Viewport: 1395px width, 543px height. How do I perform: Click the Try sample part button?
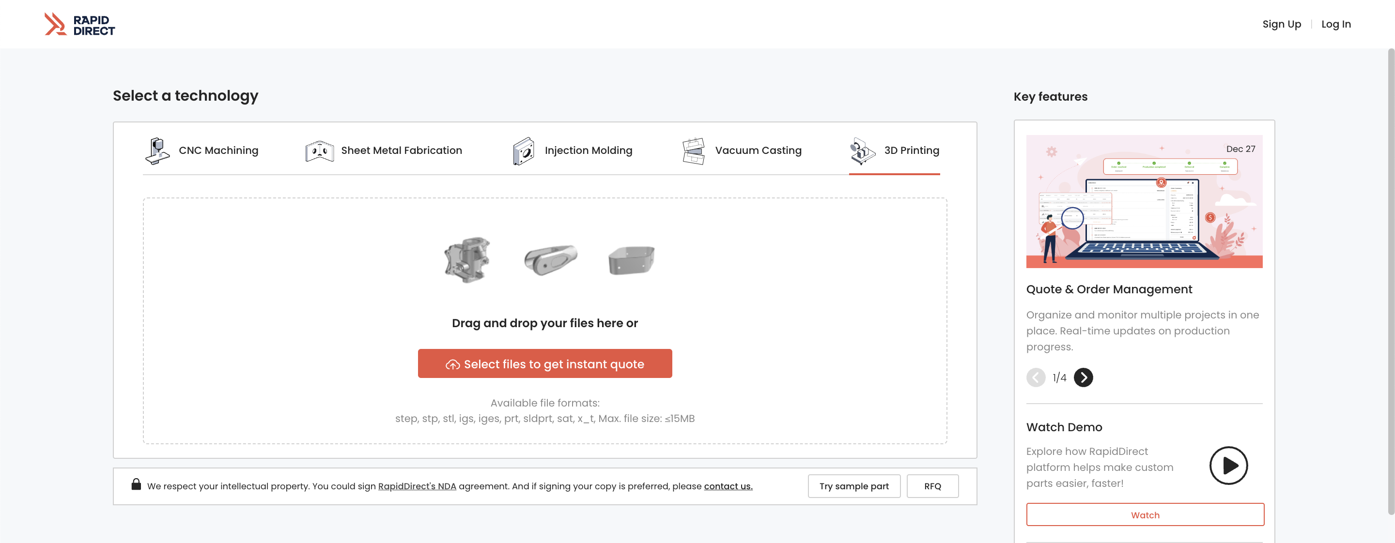853,486
